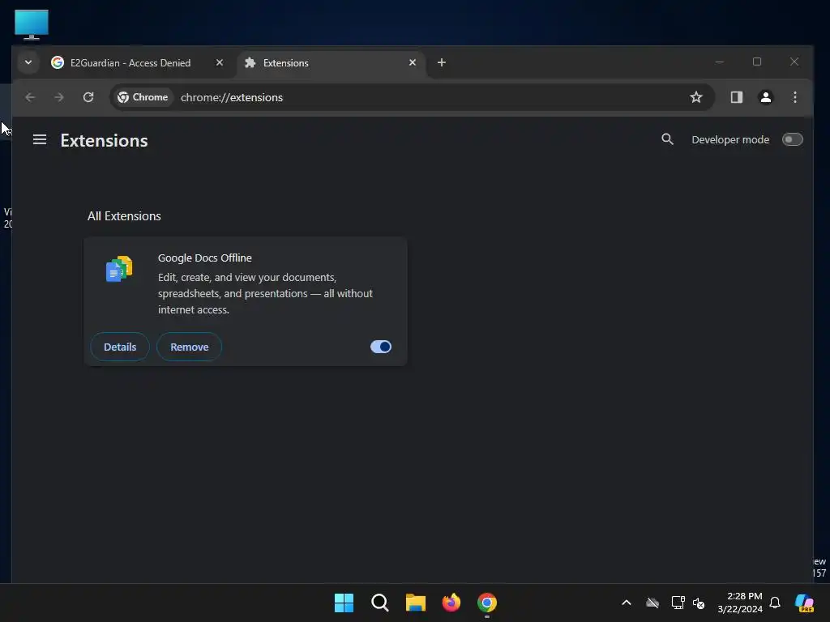Screen dimensions: 830x622
Task: Open the Chrome profile menu
Action: tap(765, 97)
